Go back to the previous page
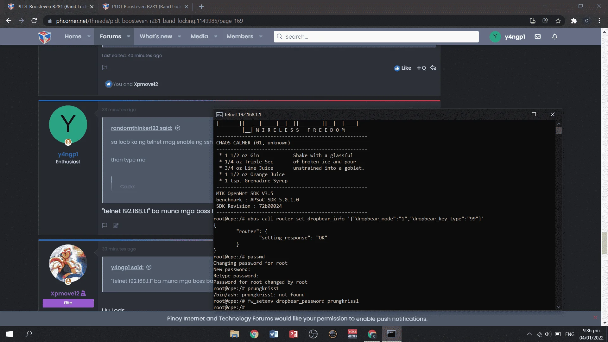Screen dimensions: 608x342 click(9, 21)
